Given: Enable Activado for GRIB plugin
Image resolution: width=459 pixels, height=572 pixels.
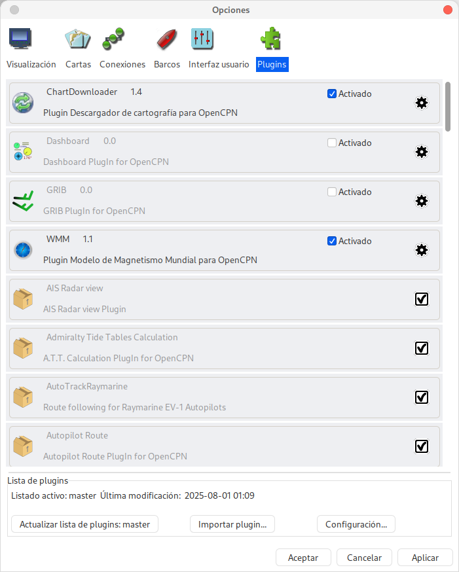Looking at the screenshot, I should pyautogui.click(x=332, y=192).
